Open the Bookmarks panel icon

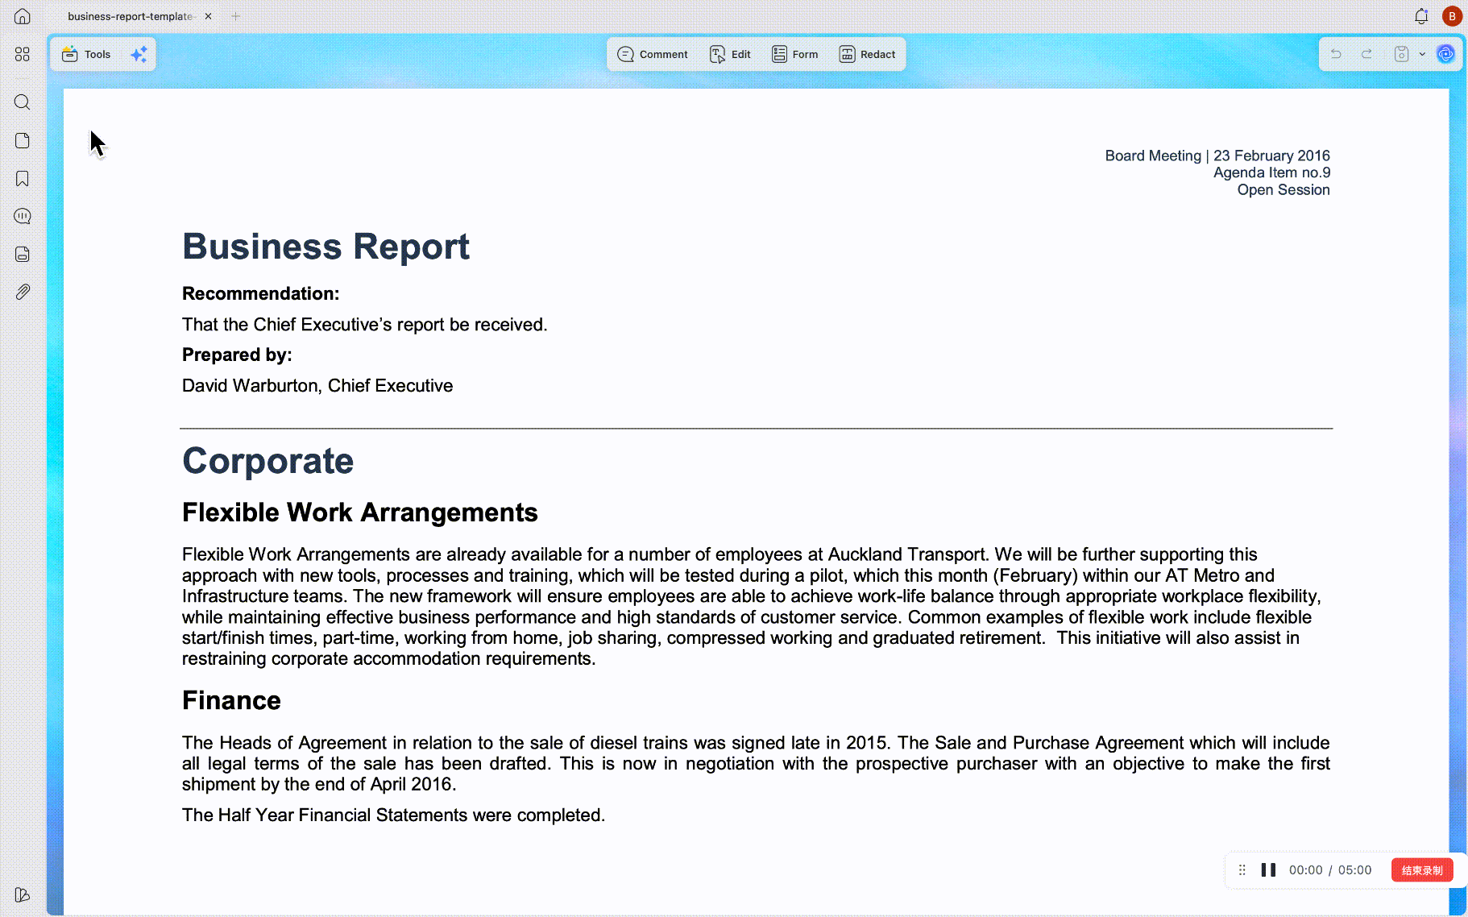(23, 178)
